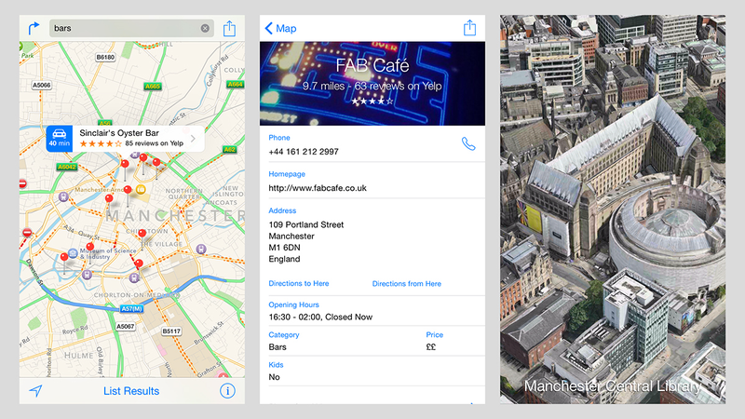This screenshot has height=419, width=745.
Task: Tap current location arrow icon
Action: (x=35, y=390)
